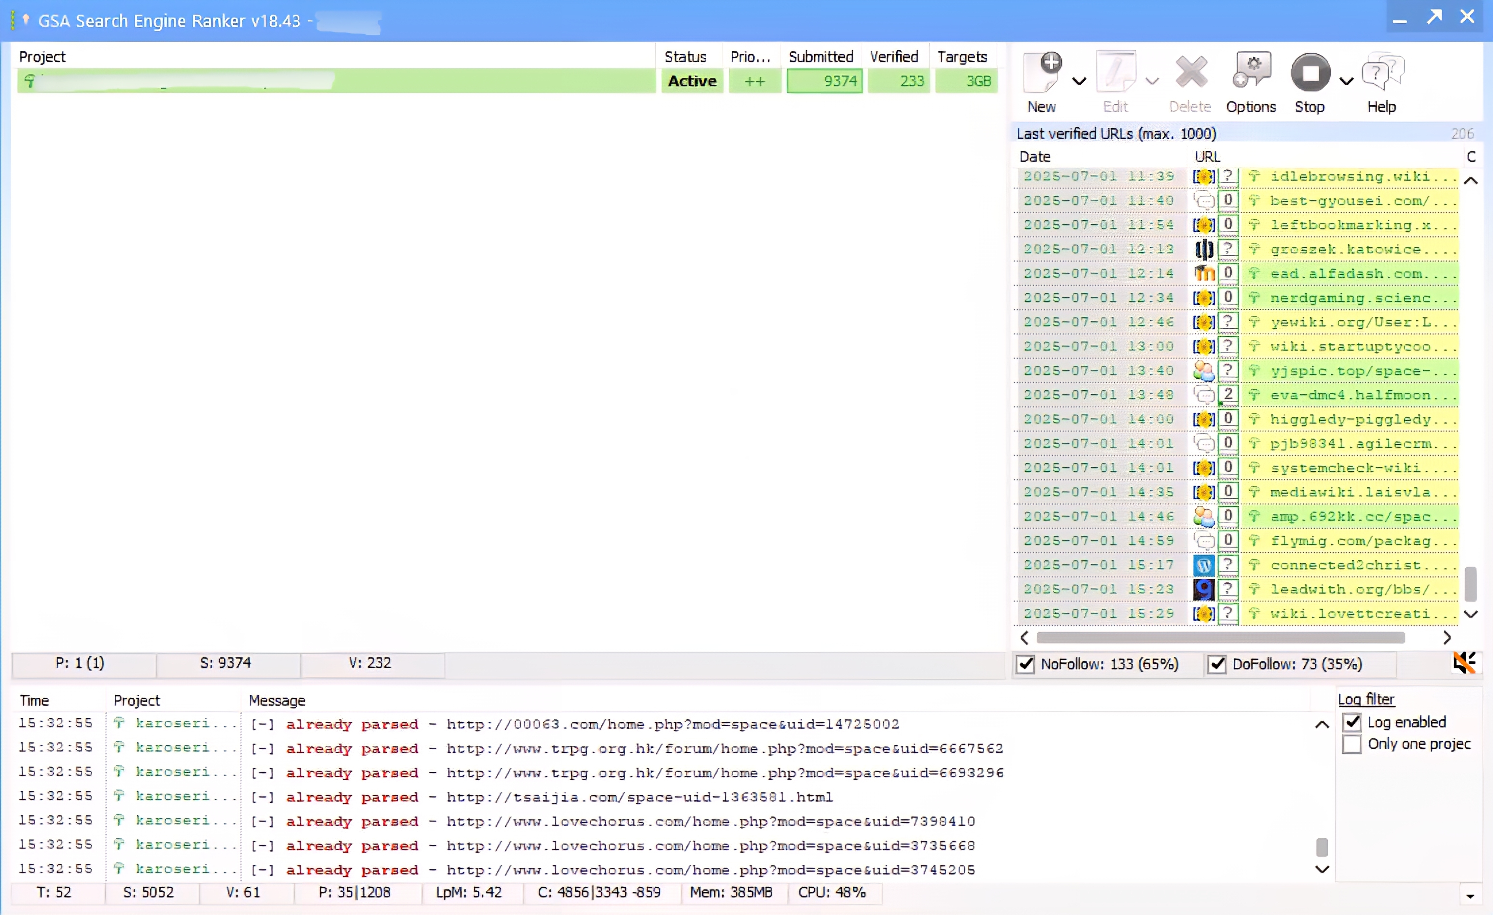Screen dimensions: 1493x915
Task: Click the URL column header in verified URLs
Action: pos(1207,156)
